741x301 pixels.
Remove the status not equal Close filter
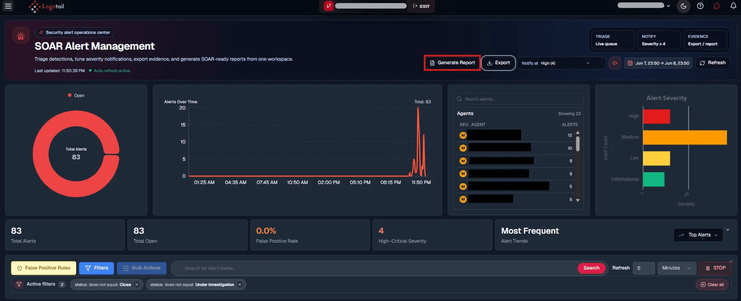[x=137, y=284]
